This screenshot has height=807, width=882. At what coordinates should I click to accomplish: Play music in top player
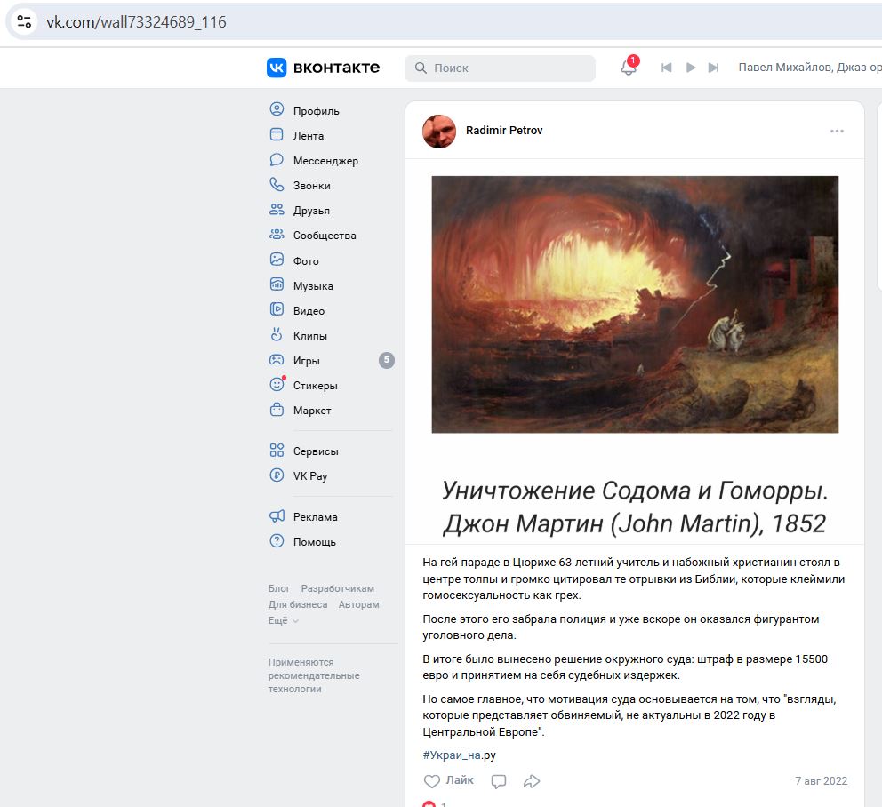tap(691, 68)
